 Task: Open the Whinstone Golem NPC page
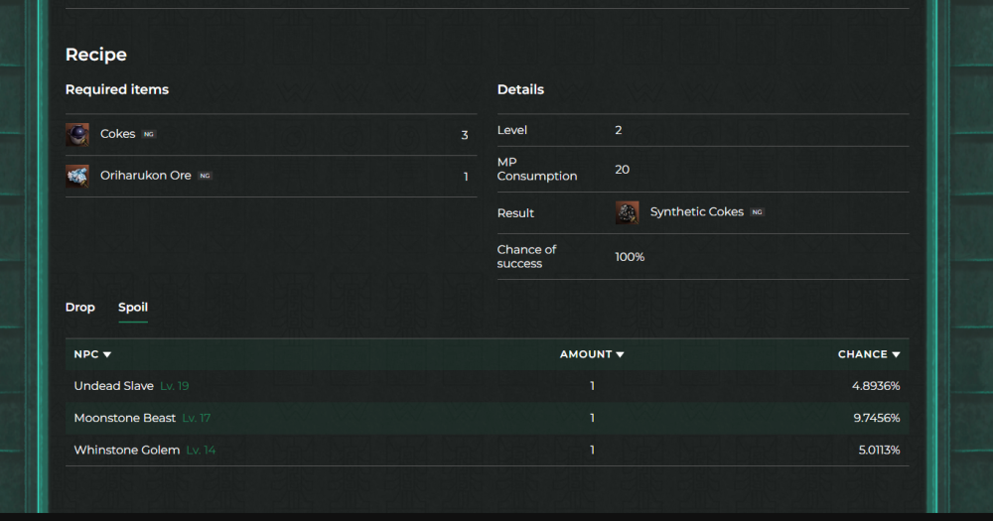point(127,451)
